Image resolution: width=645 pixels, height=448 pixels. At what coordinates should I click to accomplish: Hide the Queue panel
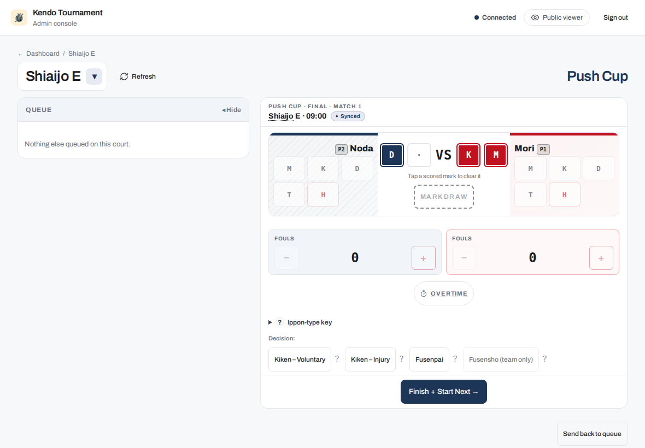pyautogui.click(x=232, y=110)
